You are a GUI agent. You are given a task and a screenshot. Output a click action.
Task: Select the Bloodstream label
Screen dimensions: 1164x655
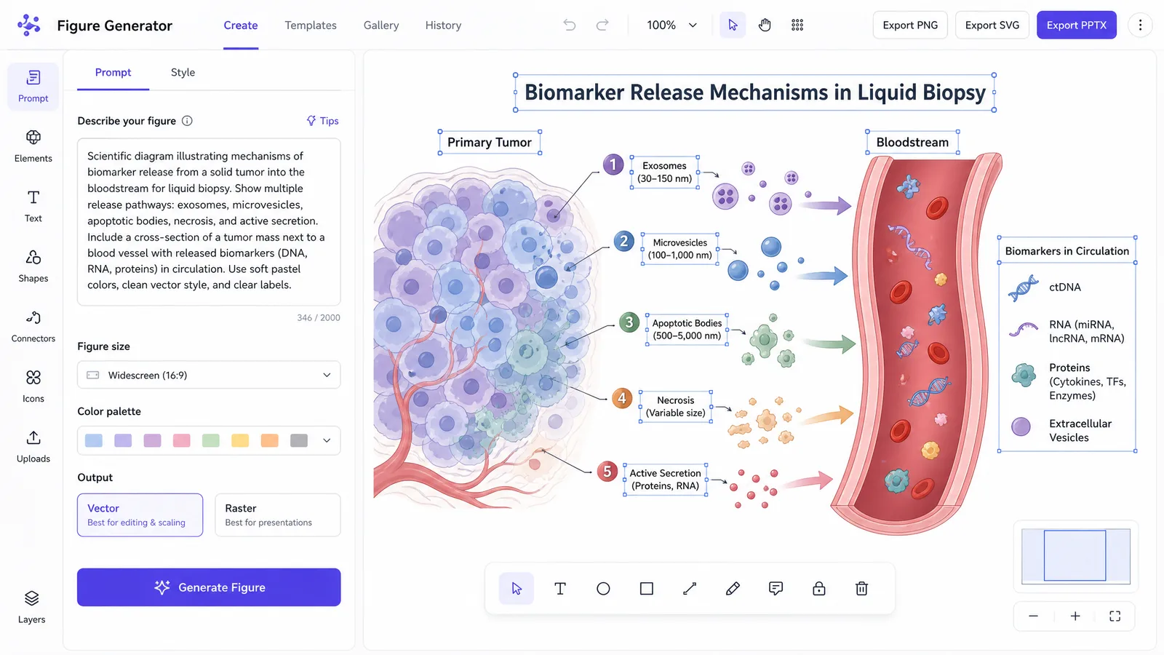912,142
